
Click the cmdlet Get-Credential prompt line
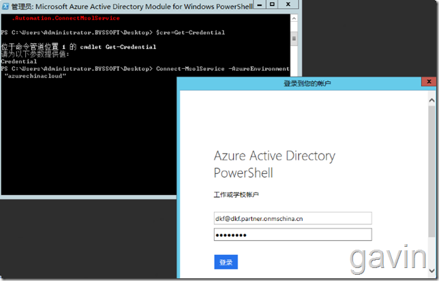(78, 47)
